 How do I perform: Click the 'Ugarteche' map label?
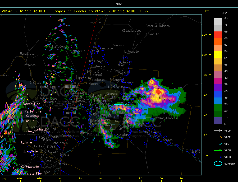coord(71,122)
